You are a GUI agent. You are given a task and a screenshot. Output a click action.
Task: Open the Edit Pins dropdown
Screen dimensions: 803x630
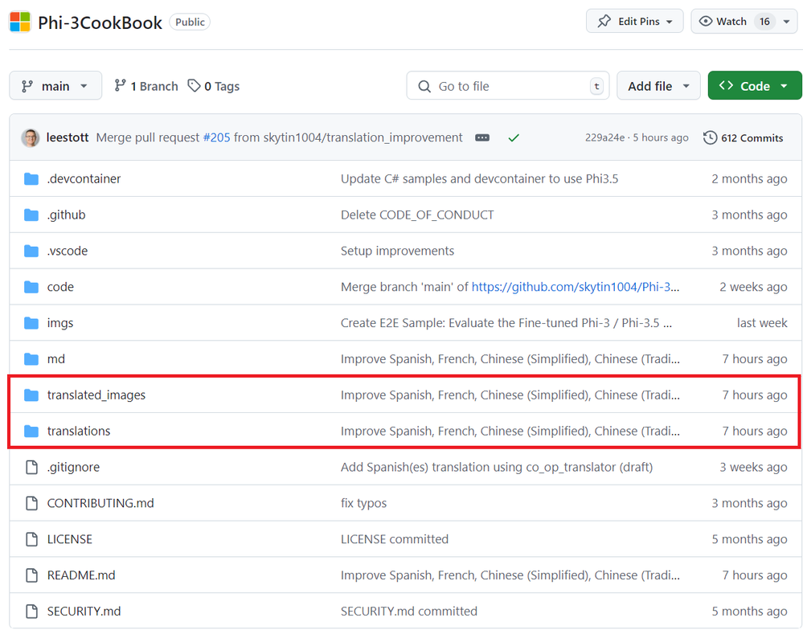point(634,21)
